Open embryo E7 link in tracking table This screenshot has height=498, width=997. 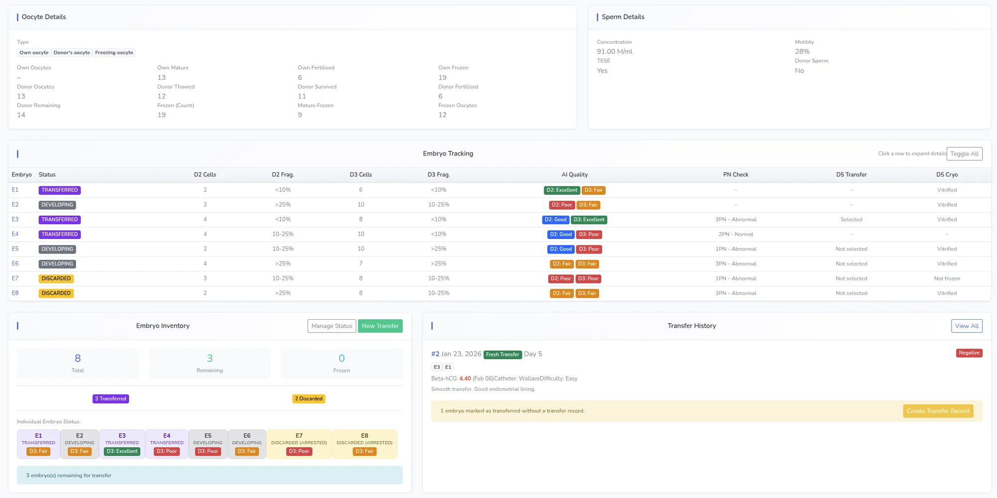pos(15,278)
